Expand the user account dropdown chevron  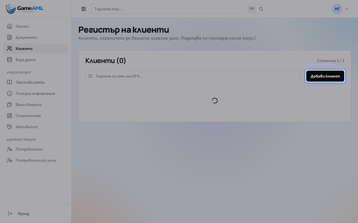tap(347, 9)
